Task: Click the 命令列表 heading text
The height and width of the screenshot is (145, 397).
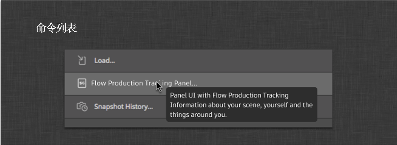Action: (56, 28)
